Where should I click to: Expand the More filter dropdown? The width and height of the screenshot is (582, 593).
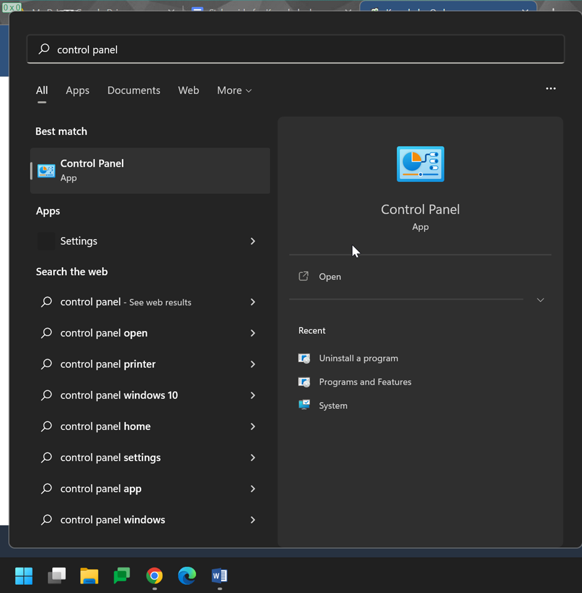[234, 90]
